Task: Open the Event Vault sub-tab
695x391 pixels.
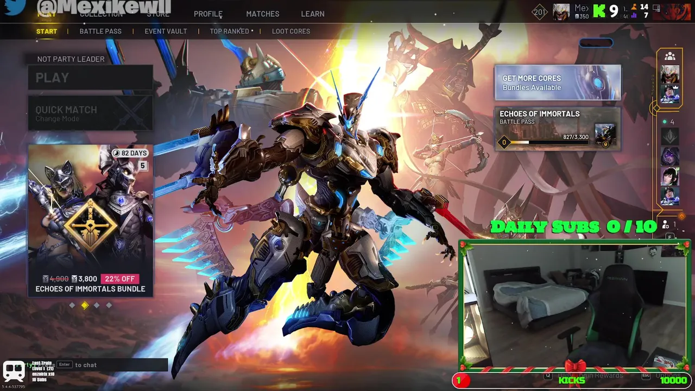Action: pos(166,31)
